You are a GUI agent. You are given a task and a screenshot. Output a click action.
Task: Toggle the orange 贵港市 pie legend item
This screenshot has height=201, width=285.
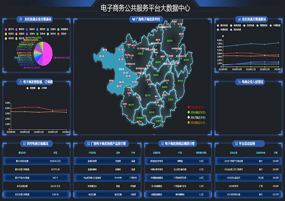pos(20,34)
